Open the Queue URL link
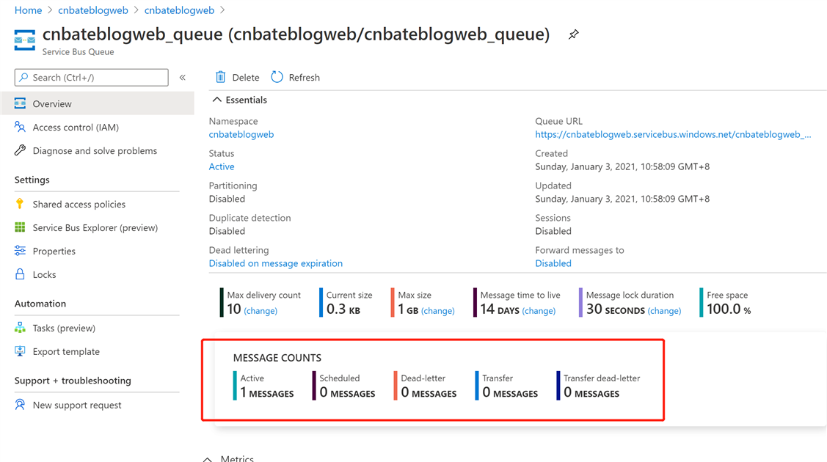The image size is (827, 462). click(x=673, y=134)
